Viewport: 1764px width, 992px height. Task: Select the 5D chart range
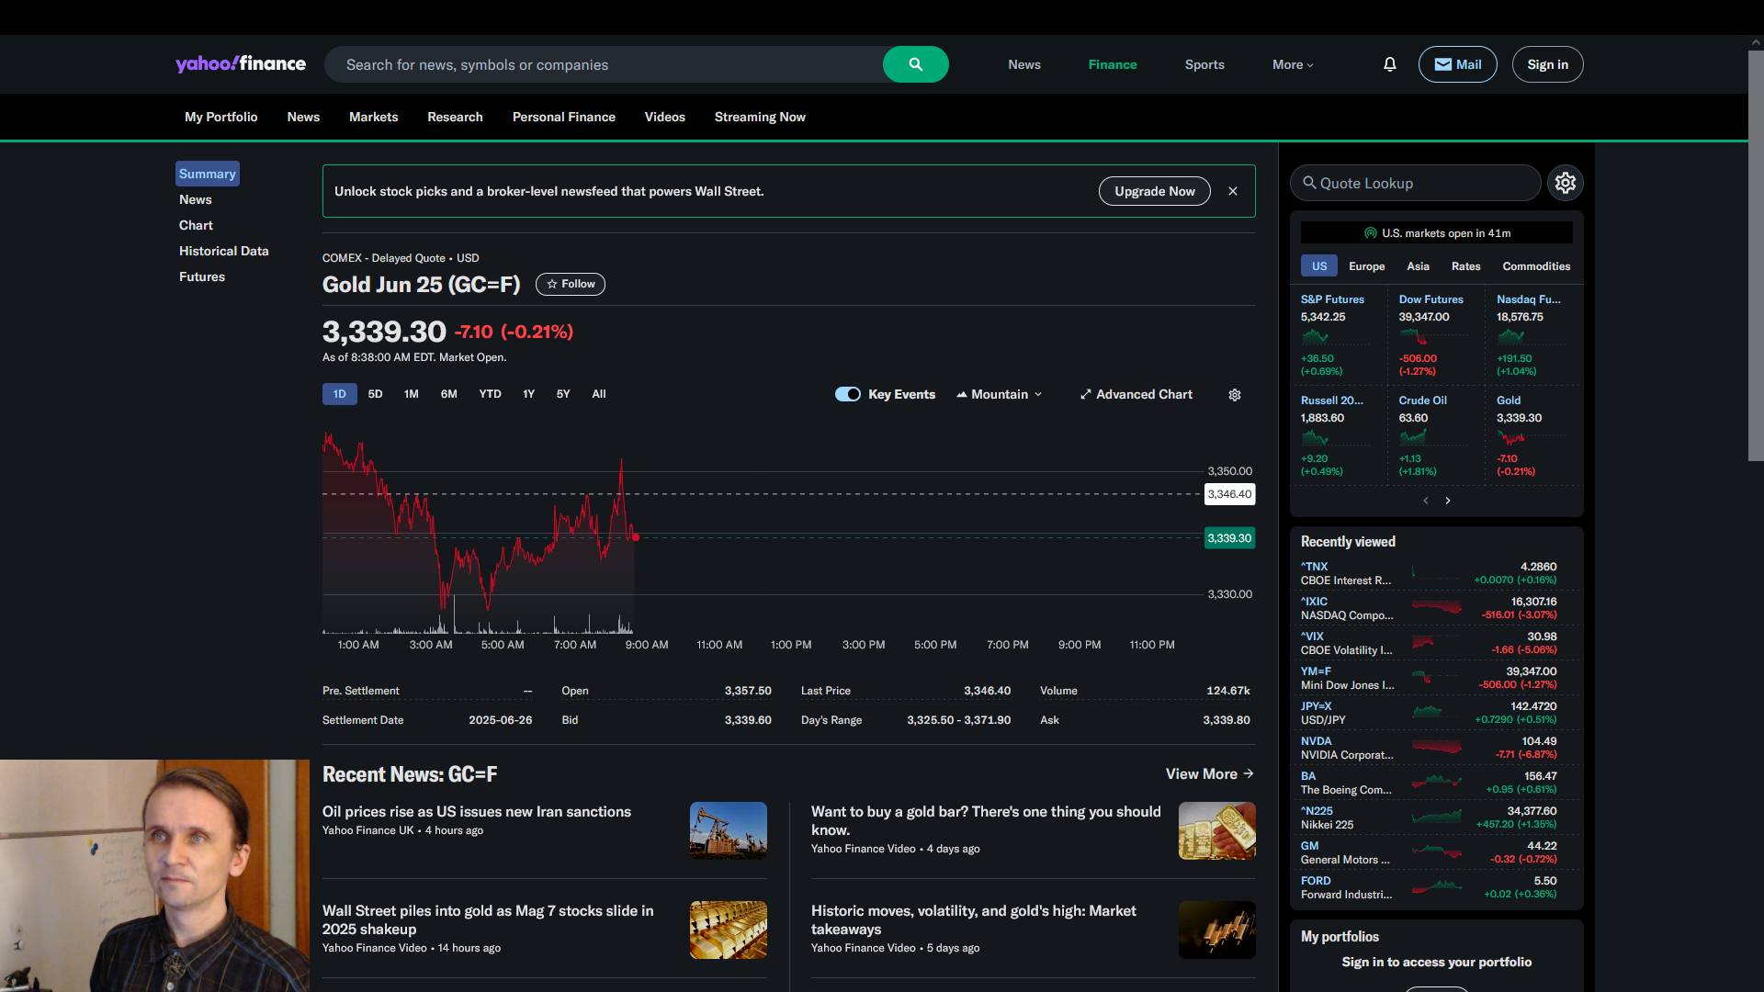375,394
